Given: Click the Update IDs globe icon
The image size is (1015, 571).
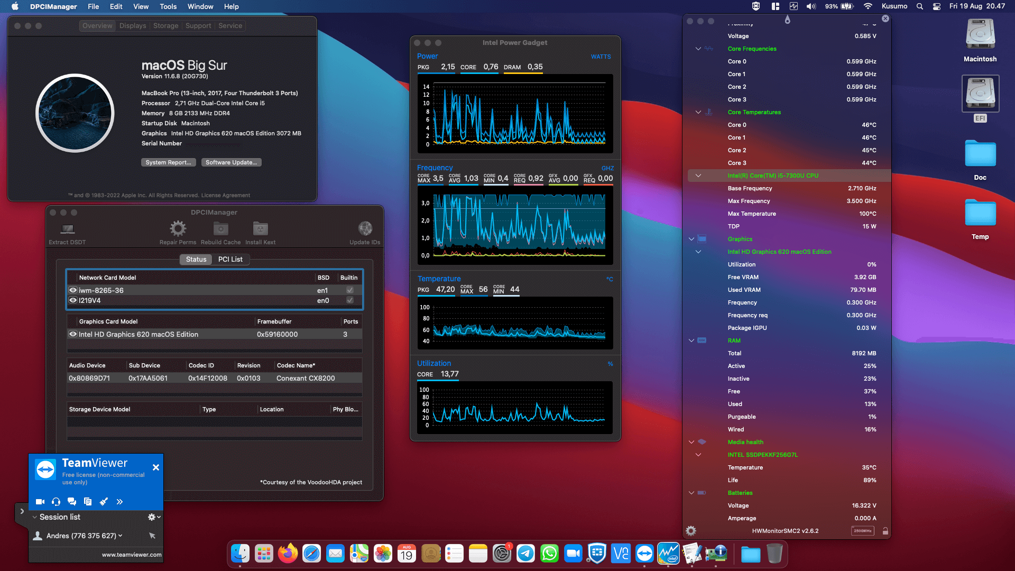Looking at the screenshot, I should [365, 228].
